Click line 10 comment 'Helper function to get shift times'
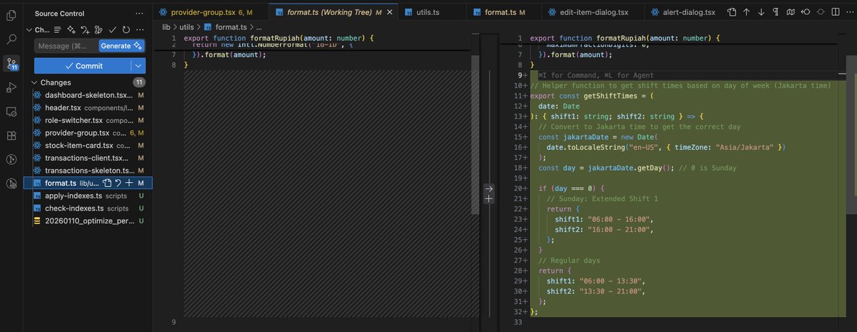The width and height of the screenshot is (857, 332). point(681,86)
